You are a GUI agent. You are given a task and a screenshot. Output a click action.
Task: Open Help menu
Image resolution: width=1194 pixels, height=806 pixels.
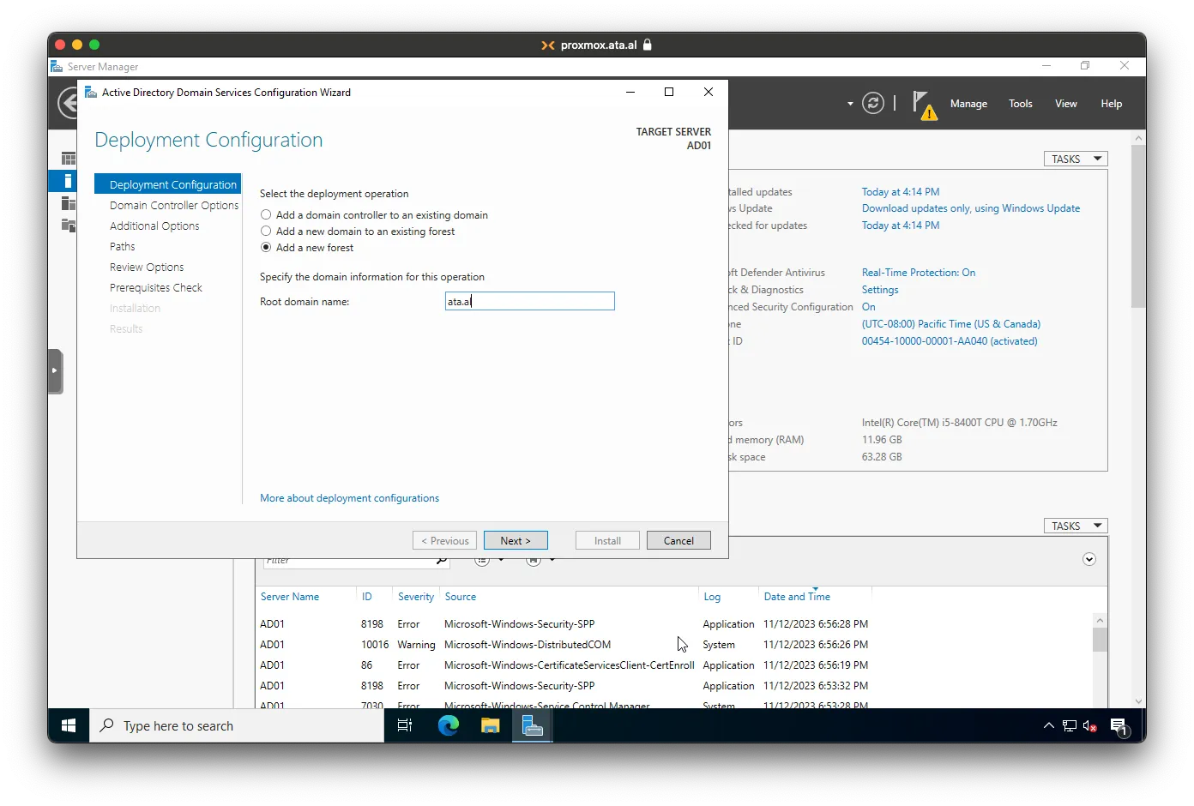1111,104
